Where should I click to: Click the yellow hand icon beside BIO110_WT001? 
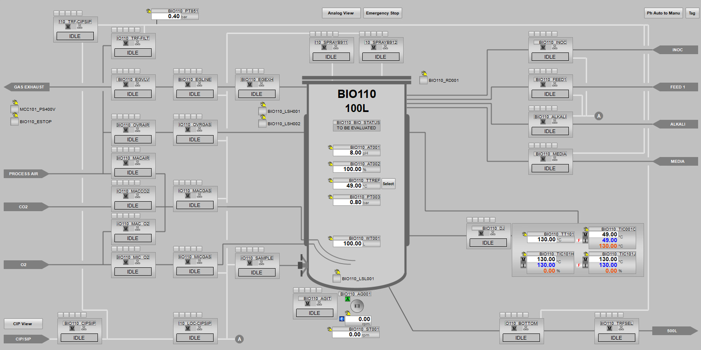click(x=330, y=238)
